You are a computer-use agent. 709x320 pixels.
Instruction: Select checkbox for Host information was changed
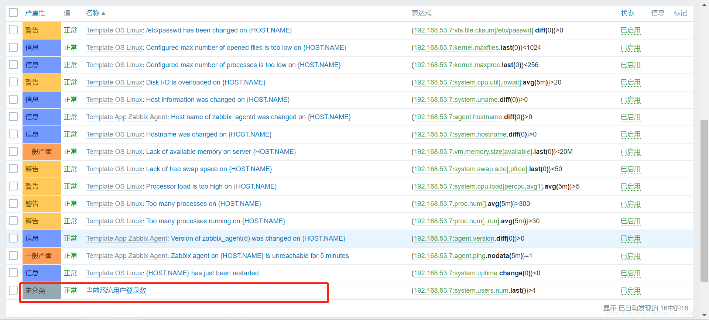[x=13, y=99]
